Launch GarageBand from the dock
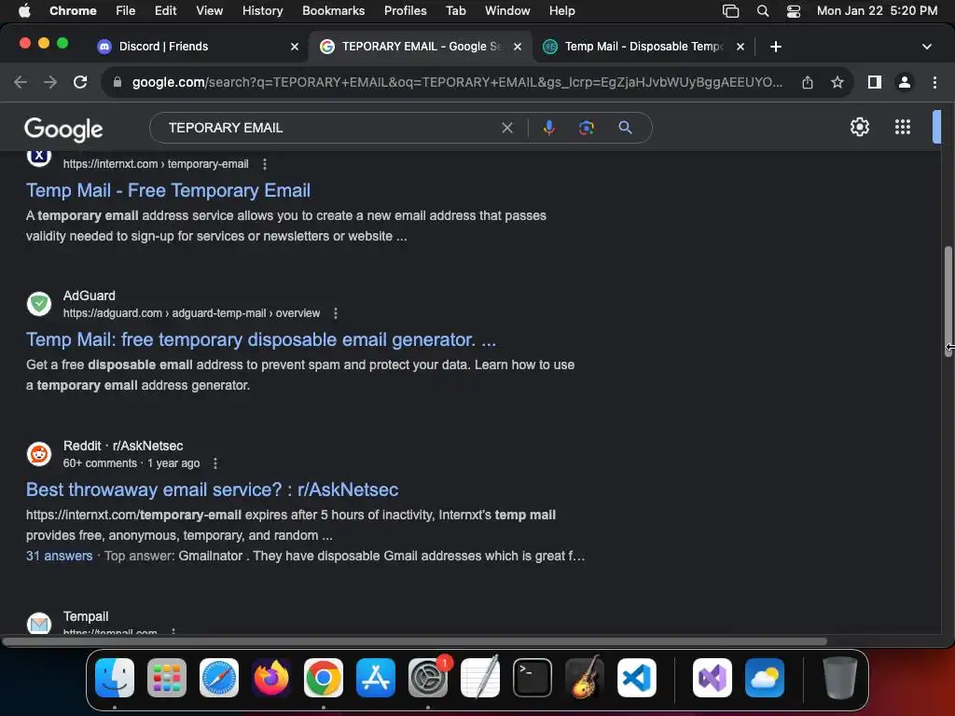This screenshot has width=955, height=716. 585,678
